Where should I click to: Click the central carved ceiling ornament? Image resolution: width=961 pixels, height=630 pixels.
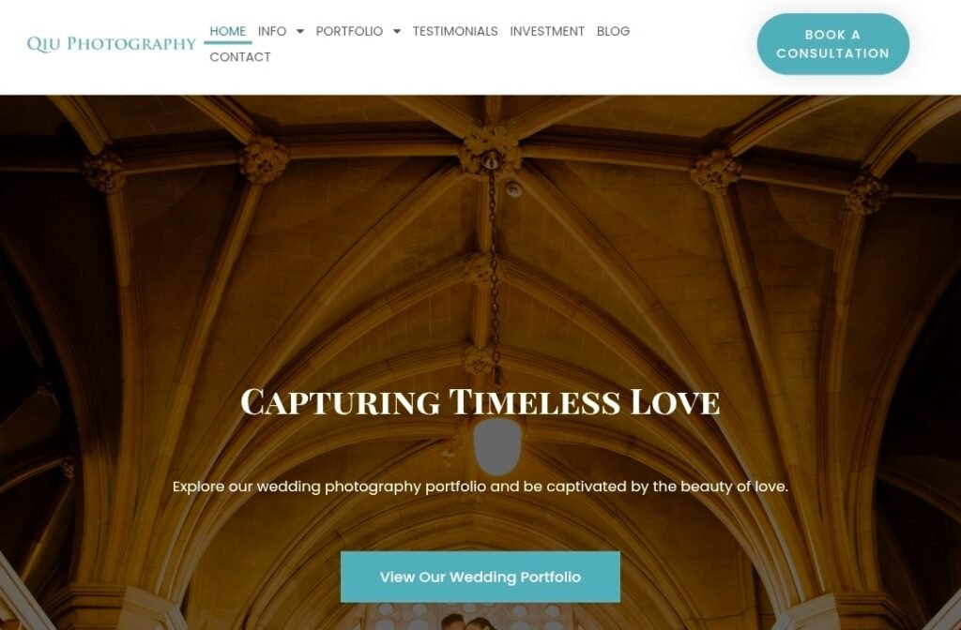490,149
